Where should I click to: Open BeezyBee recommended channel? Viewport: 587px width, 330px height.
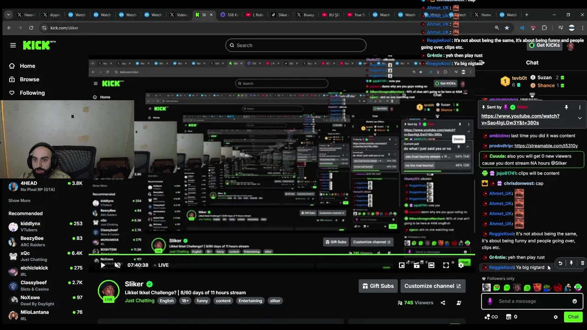[x=45, y=241]
